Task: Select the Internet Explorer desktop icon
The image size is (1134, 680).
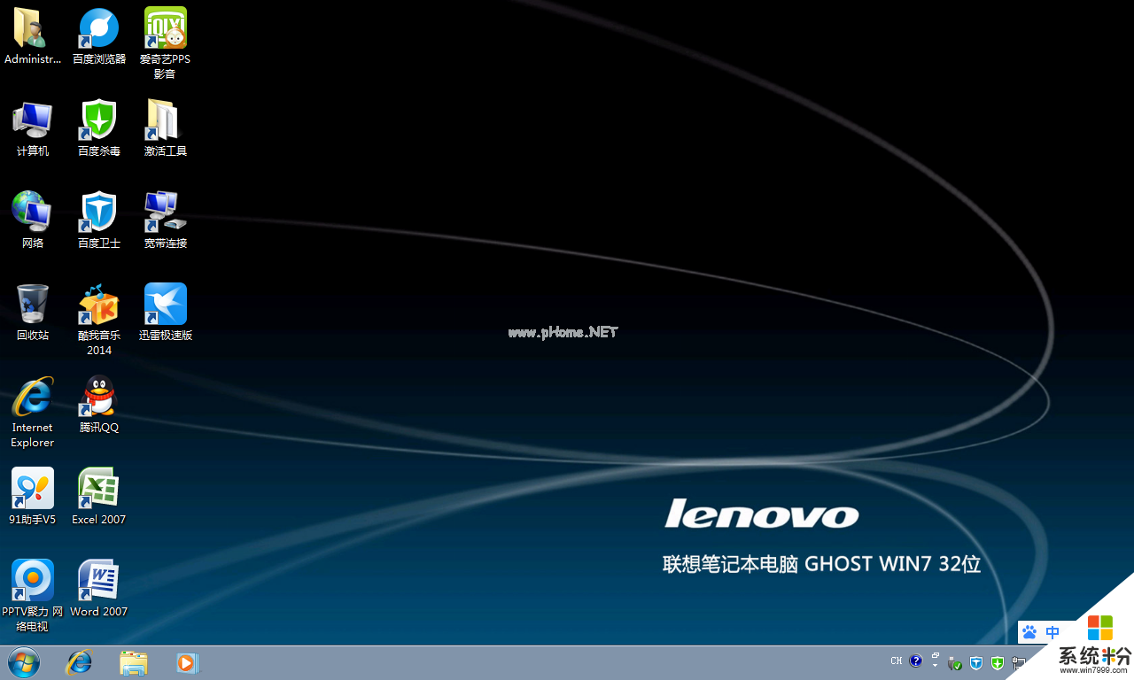Action: tap(33, 412)
